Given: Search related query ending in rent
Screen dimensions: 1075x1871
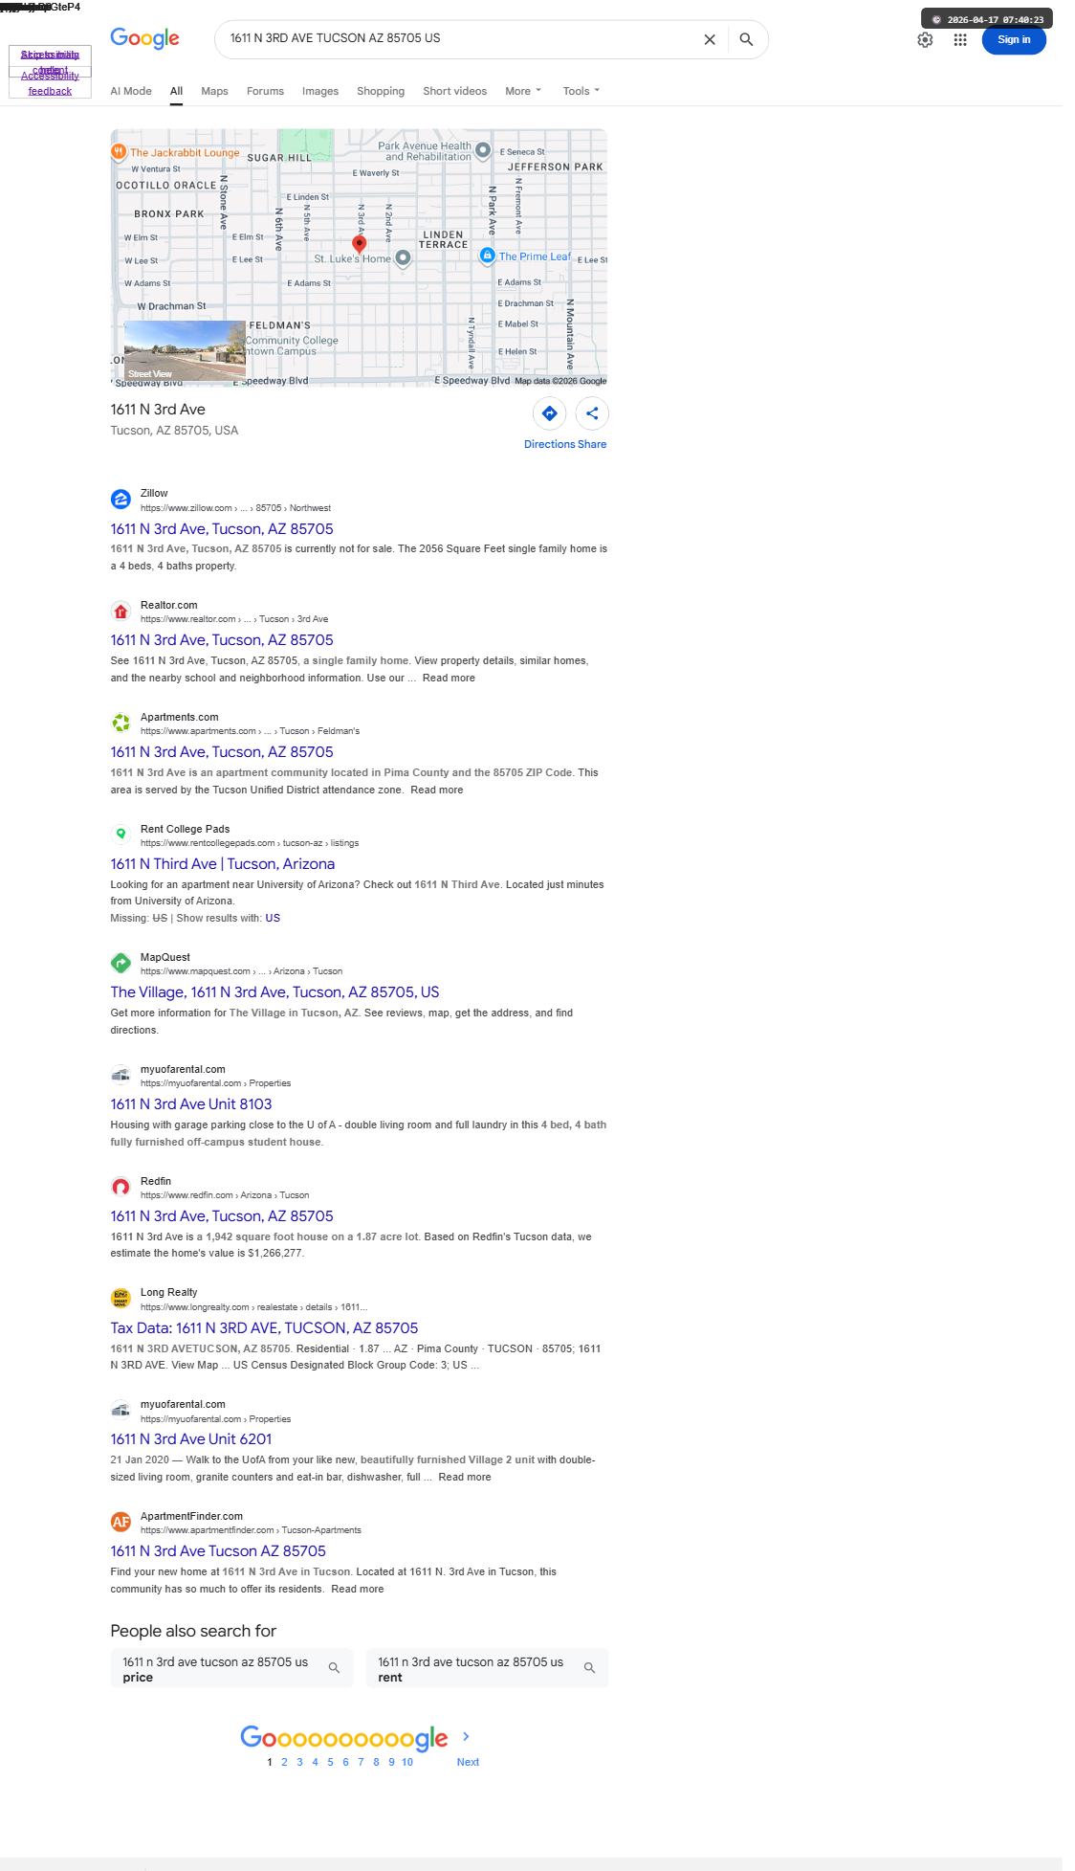Looking at the screenshot, I should [x=487, y=1668].
